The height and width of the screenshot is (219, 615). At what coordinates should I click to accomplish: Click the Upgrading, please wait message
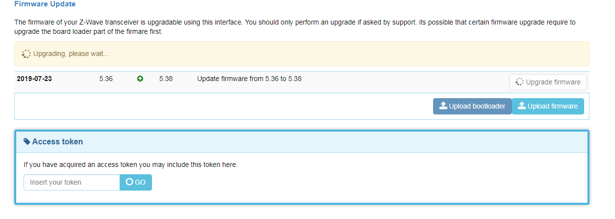tap(71, 54)
